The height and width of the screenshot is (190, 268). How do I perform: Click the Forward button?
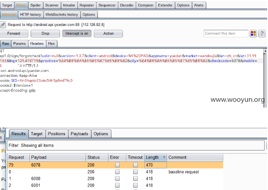coord(14,34)
